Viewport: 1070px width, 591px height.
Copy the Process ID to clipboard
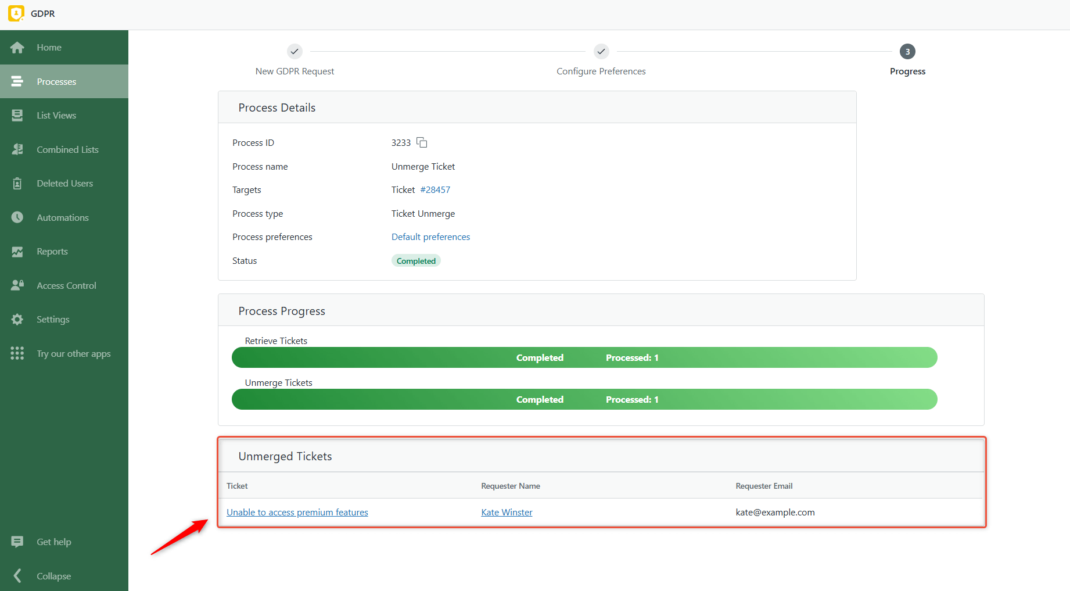pos(422,143)
